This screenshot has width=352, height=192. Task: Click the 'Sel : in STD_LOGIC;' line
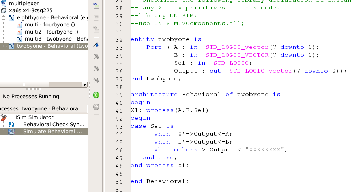point(213,63)
